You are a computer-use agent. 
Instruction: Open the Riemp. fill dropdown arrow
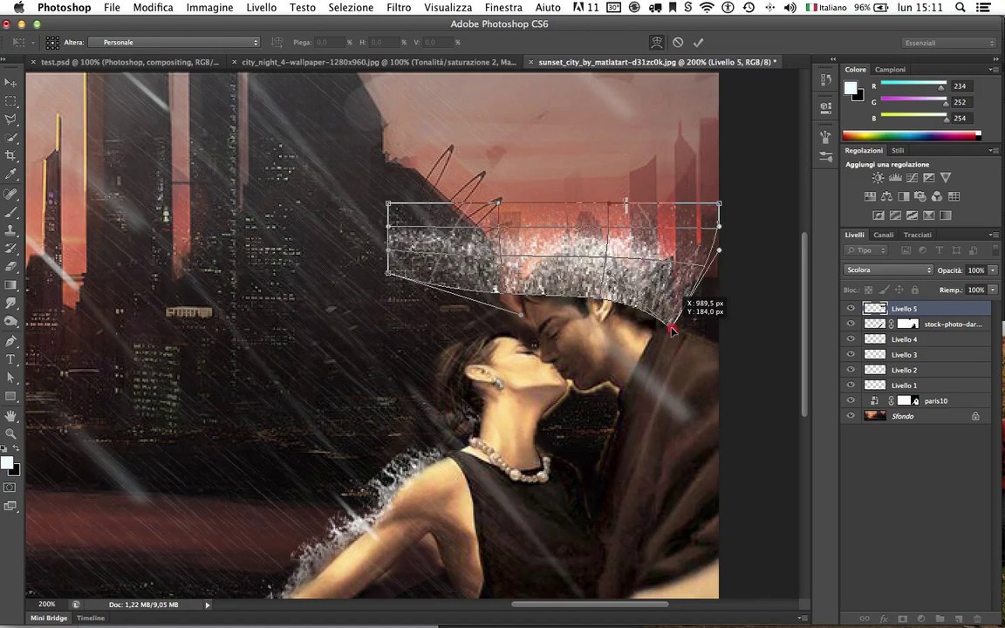pos(993,290)
